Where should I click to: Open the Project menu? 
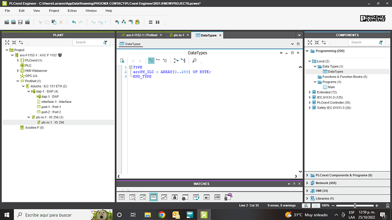(54, 11)
